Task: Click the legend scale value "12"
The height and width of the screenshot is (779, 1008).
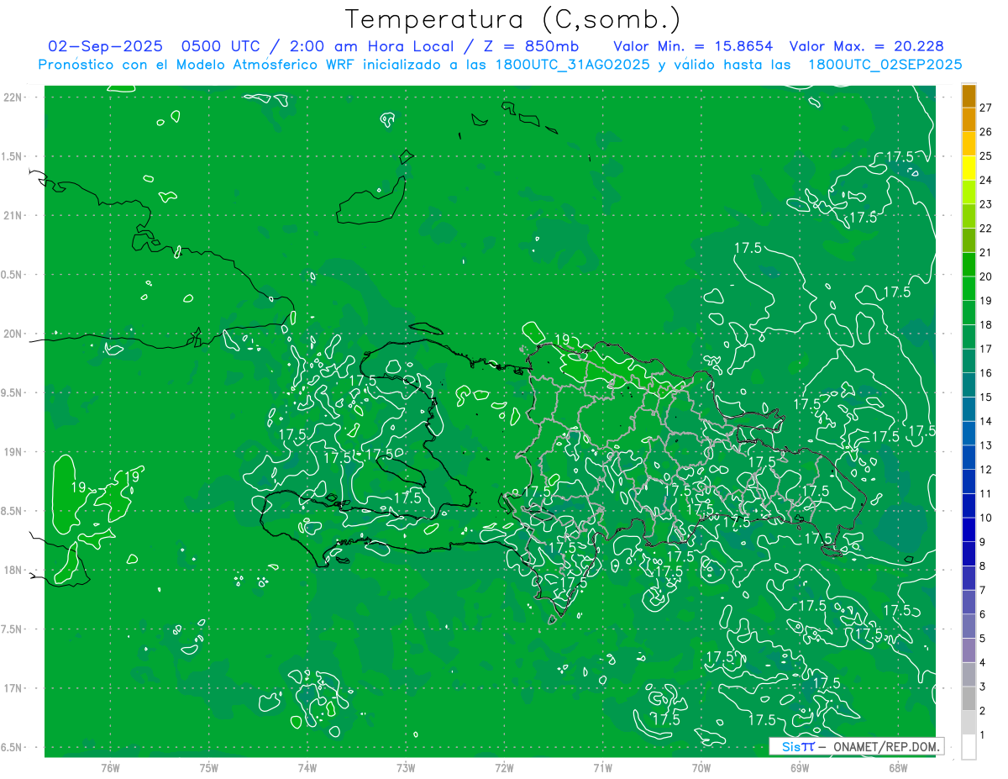Action: [x=986, y=470]
